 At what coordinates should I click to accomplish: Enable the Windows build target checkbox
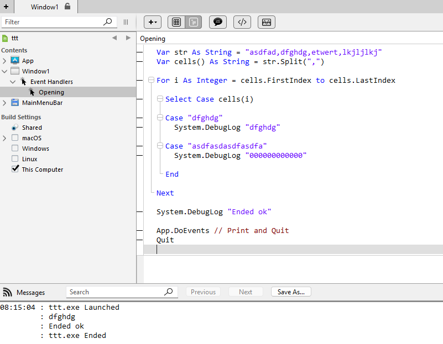point(15,149)
